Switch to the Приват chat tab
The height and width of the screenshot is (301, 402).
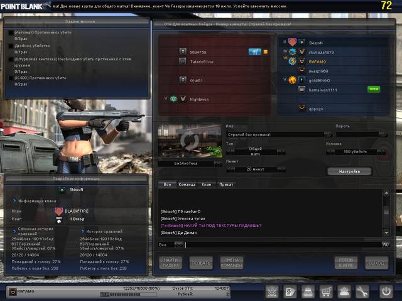tap(226, 184)
